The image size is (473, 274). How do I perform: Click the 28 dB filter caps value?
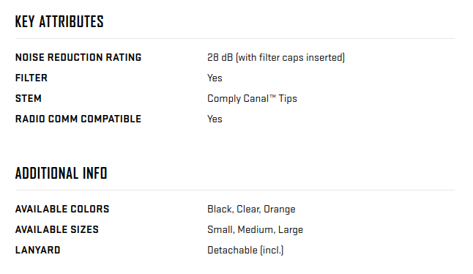tap(276, 57)
